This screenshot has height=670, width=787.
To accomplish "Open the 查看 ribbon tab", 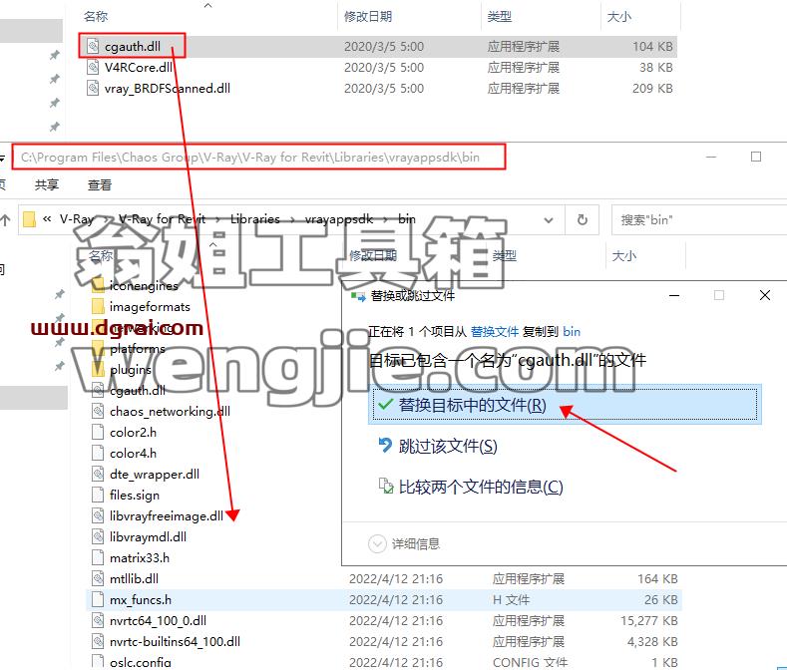I will point(100,184).
